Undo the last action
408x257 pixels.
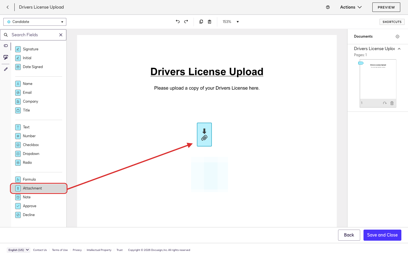coord(178,22)
